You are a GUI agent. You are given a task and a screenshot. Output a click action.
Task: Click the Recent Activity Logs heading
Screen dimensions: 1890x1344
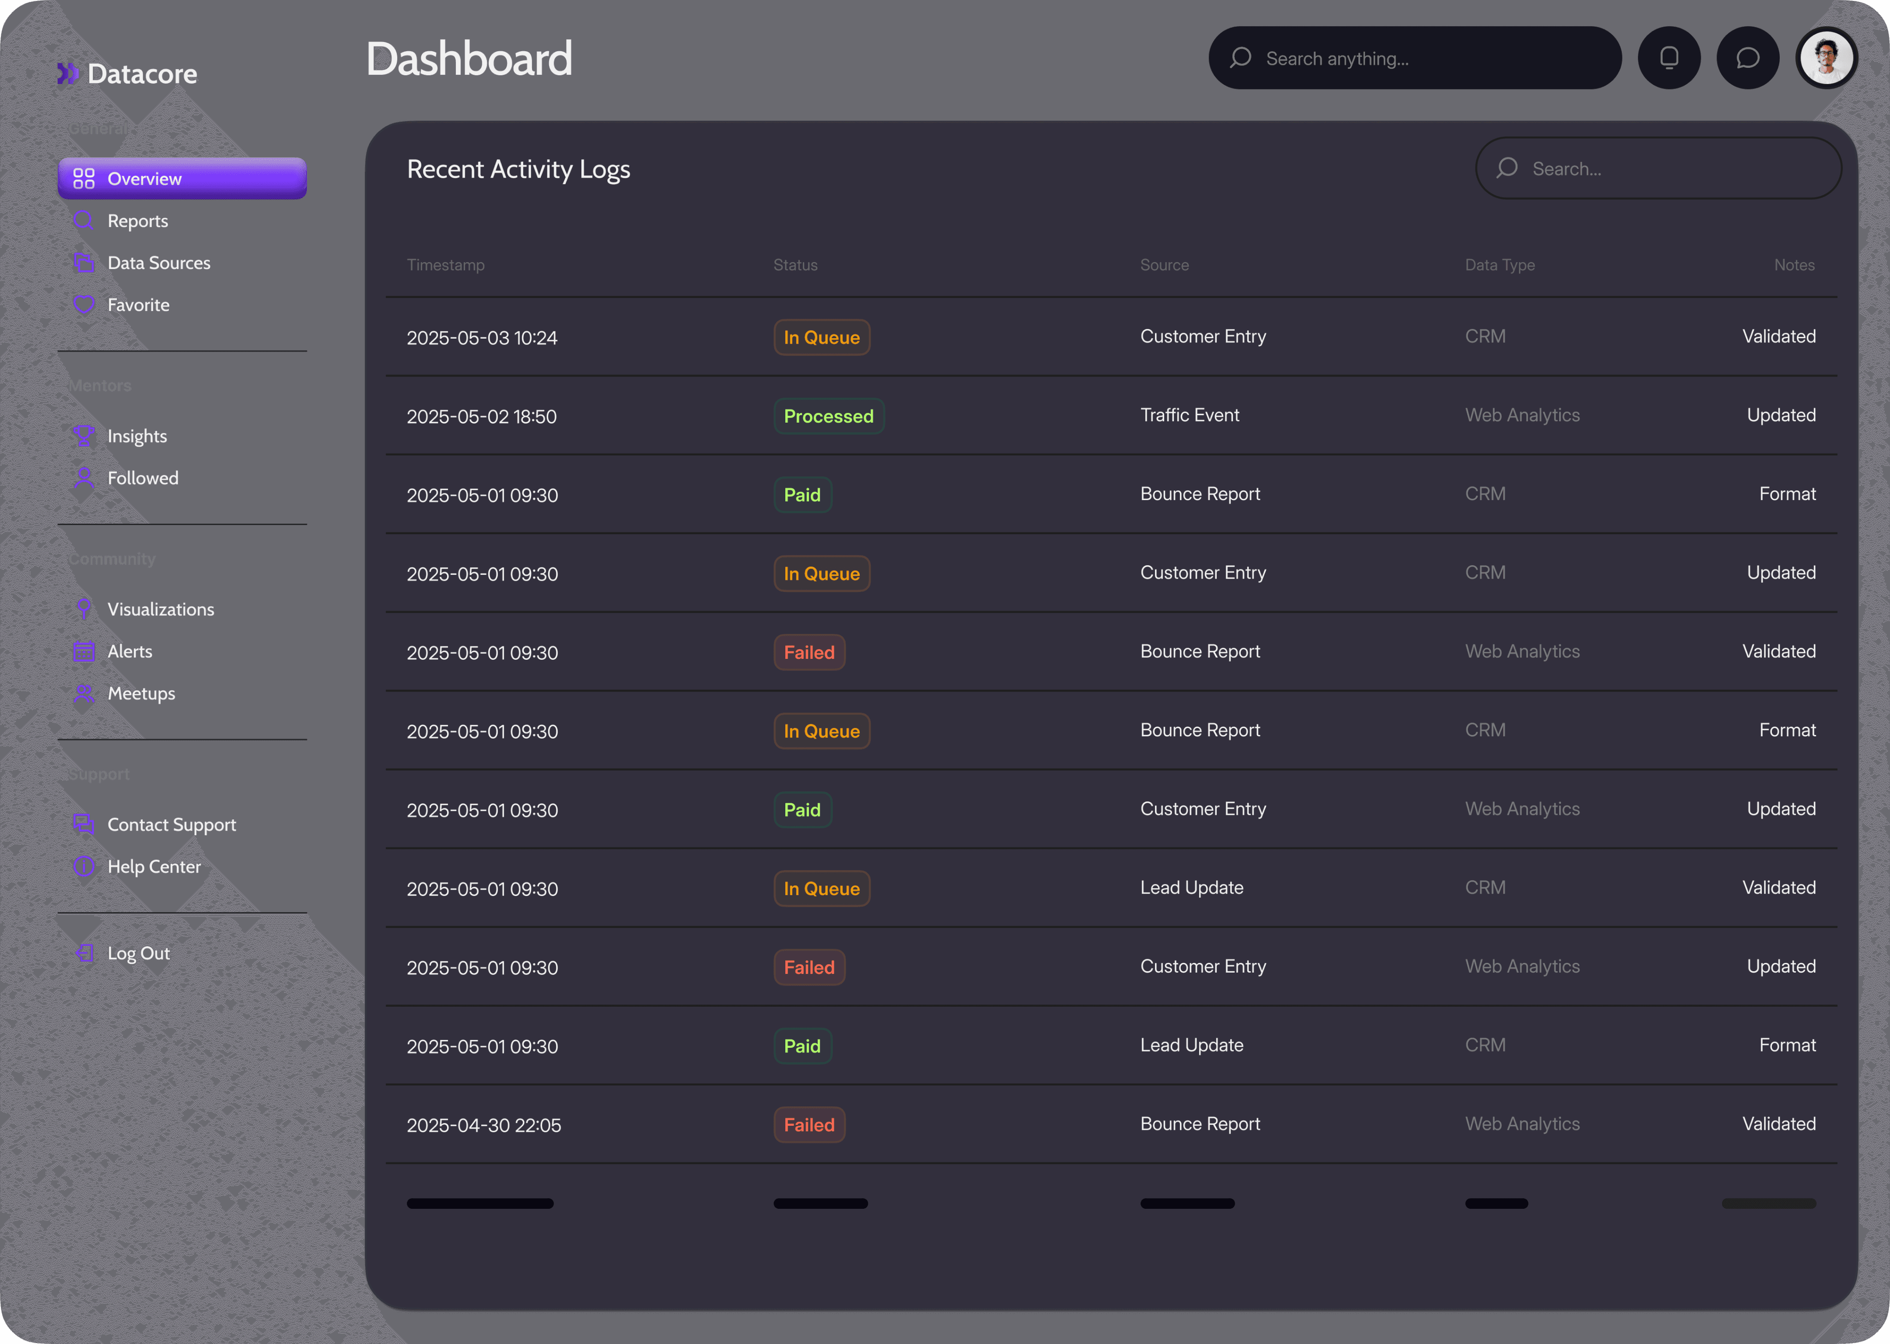click(518, 169)
